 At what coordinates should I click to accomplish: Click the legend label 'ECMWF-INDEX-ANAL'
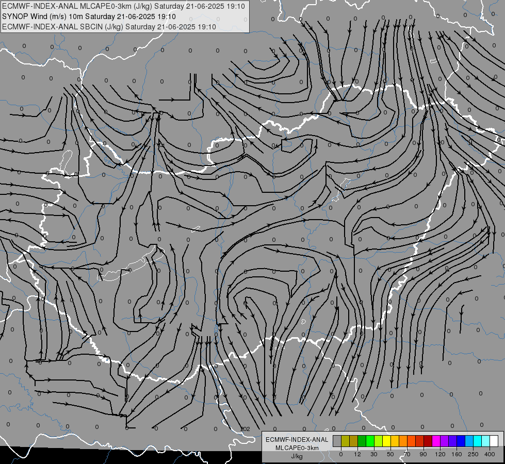[x=297, y=440]
